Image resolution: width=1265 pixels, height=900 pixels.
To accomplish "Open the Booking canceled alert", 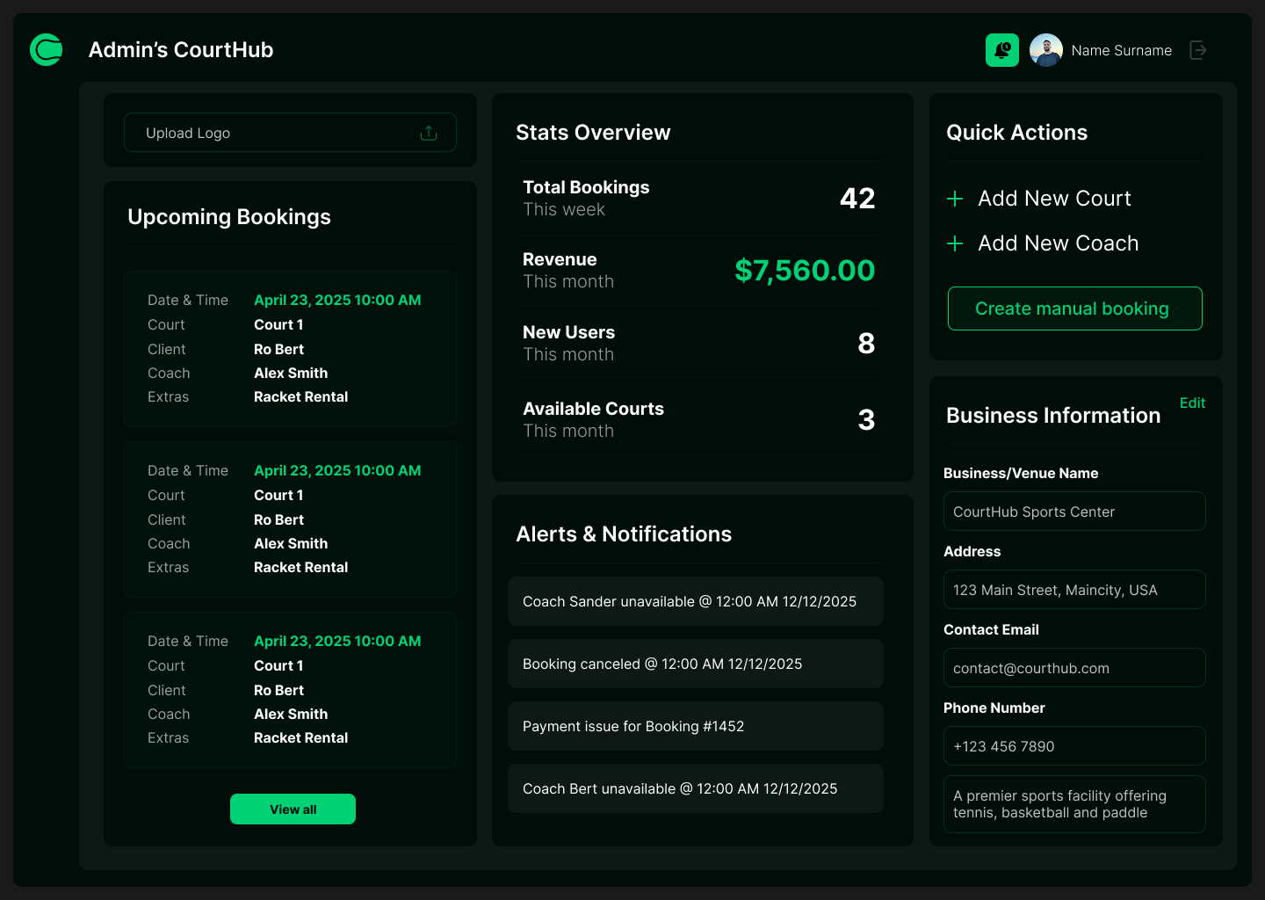I will 696,664.
